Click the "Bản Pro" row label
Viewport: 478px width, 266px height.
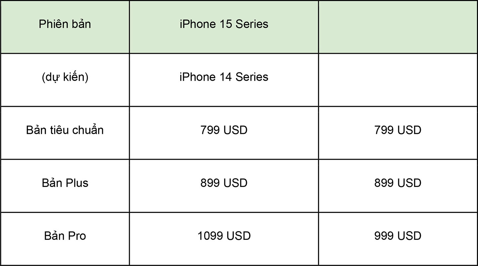tap(65, 236)
